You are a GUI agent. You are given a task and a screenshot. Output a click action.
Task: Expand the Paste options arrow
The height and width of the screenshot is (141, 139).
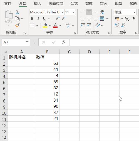click(x=9, y=25)
